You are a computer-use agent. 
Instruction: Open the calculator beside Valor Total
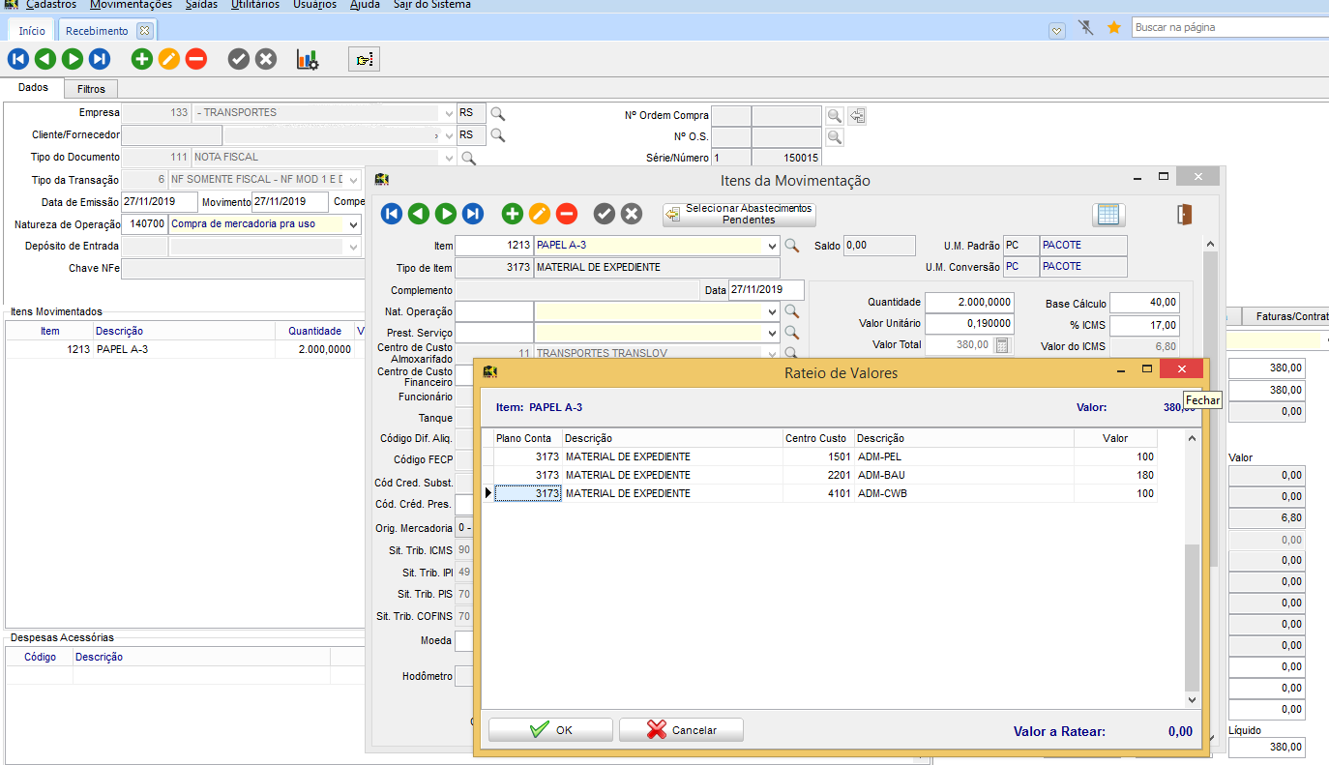click(1003, 345)
